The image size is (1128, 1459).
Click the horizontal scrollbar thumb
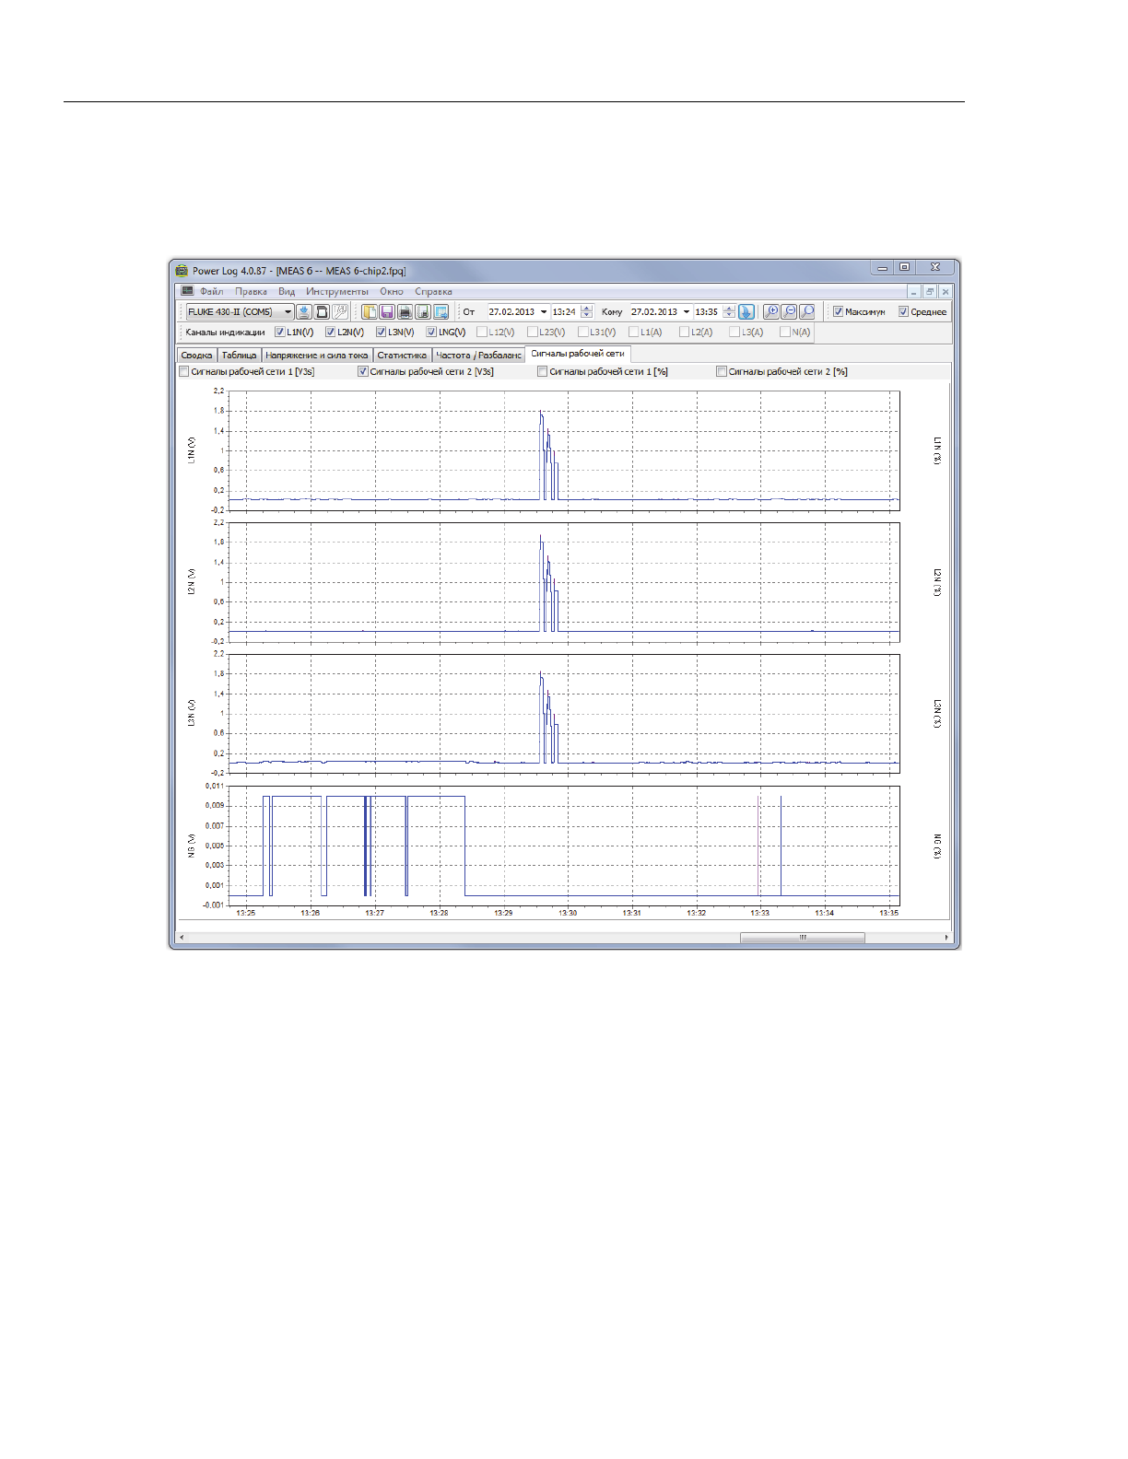click(802, 938)
